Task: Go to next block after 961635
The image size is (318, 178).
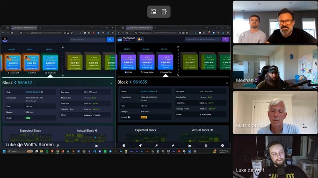Action: (x=150, y=82)
